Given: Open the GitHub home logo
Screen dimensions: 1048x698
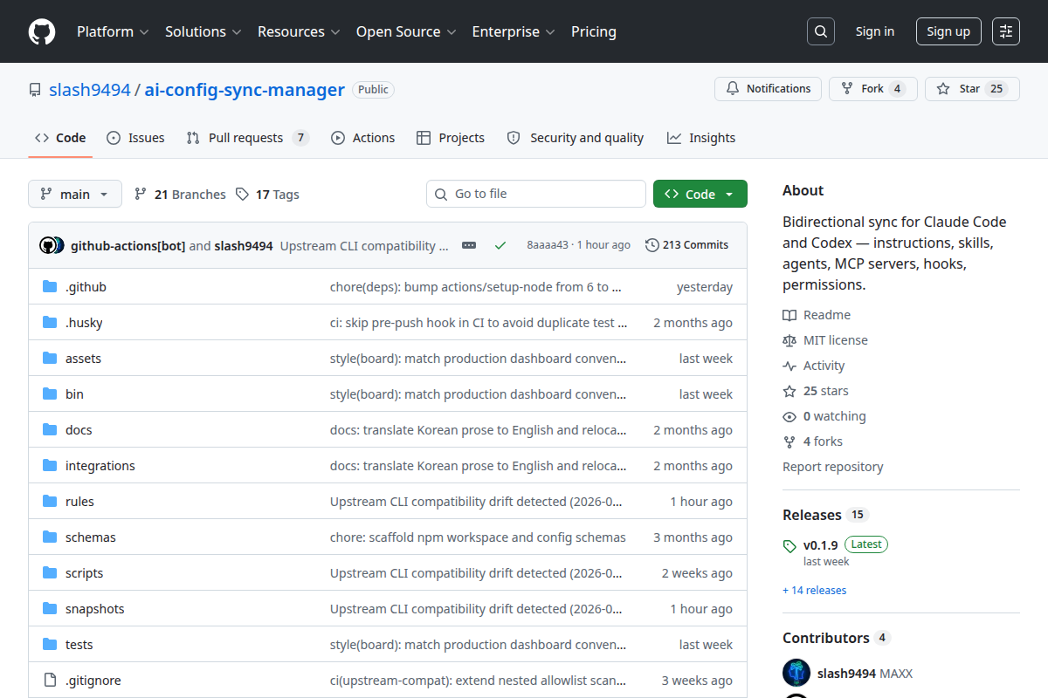Looking at the screenshot, I should coord(42,31).
